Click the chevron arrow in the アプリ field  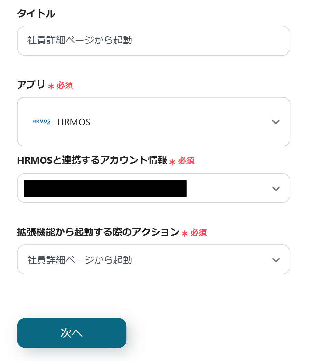(276, 122)
